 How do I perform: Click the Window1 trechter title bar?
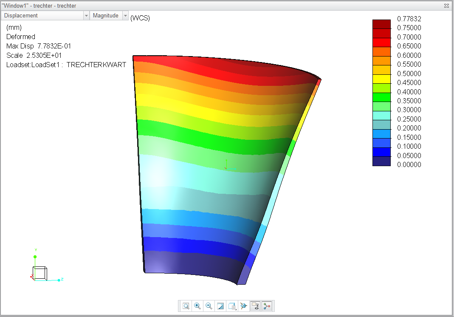click(x=227, y=6)
